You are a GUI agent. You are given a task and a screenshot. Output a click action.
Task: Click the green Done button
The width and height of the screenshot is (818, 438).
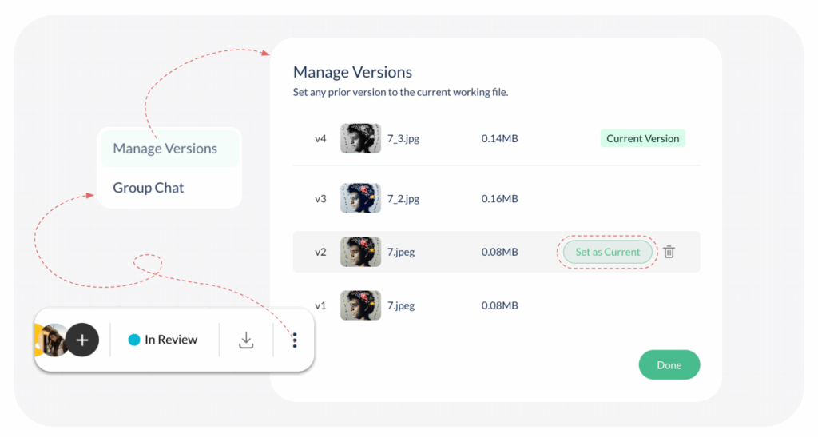point(669,365)
